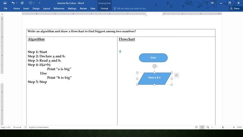Click the Undo arrow icon
243x137 pixels.
[13, 3]
